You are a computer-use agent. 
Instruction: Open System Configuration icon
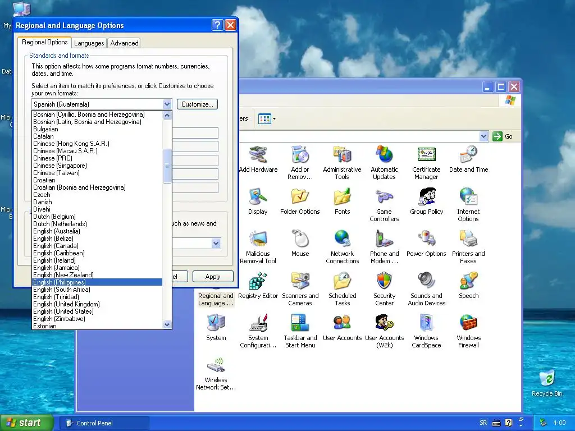click(258, 331)
